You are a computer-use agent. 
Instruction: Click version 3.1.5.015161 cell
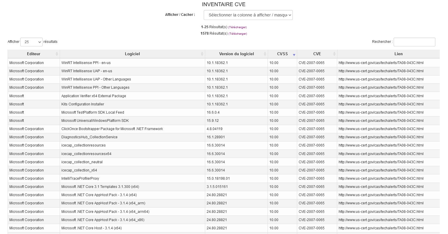(x=236, y=187)
